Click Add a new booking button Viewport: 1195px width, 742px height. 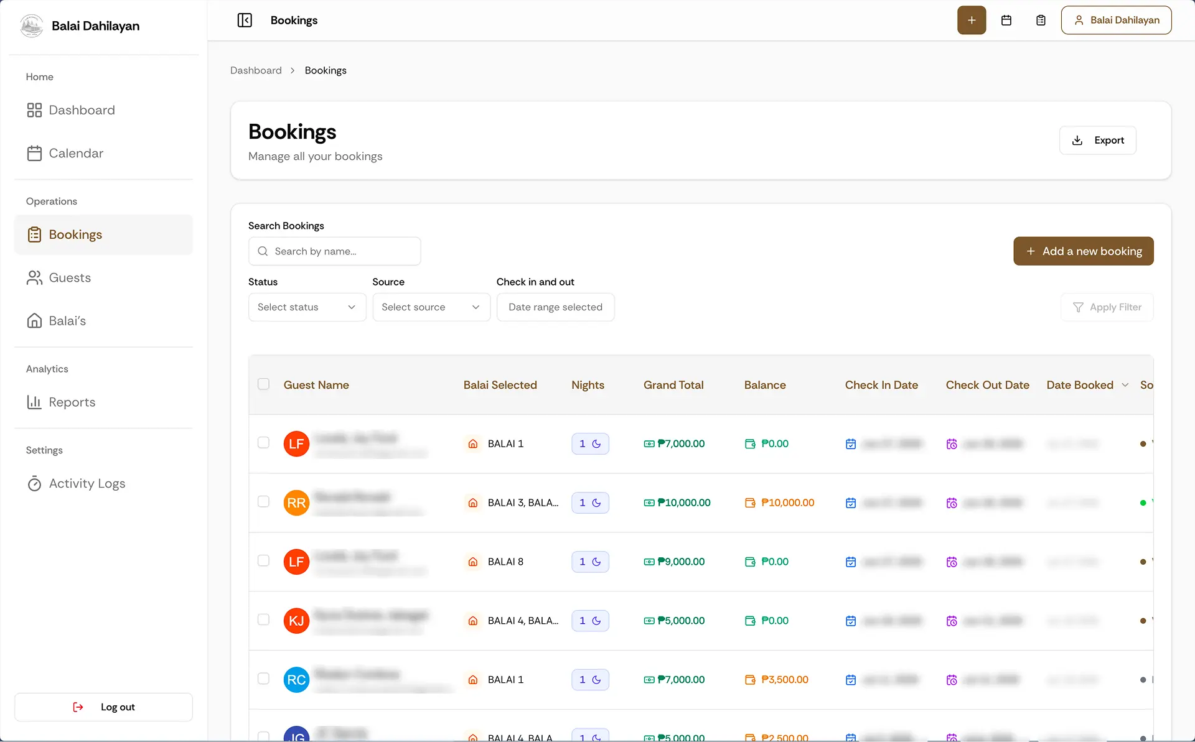(x=1083, y=251)
